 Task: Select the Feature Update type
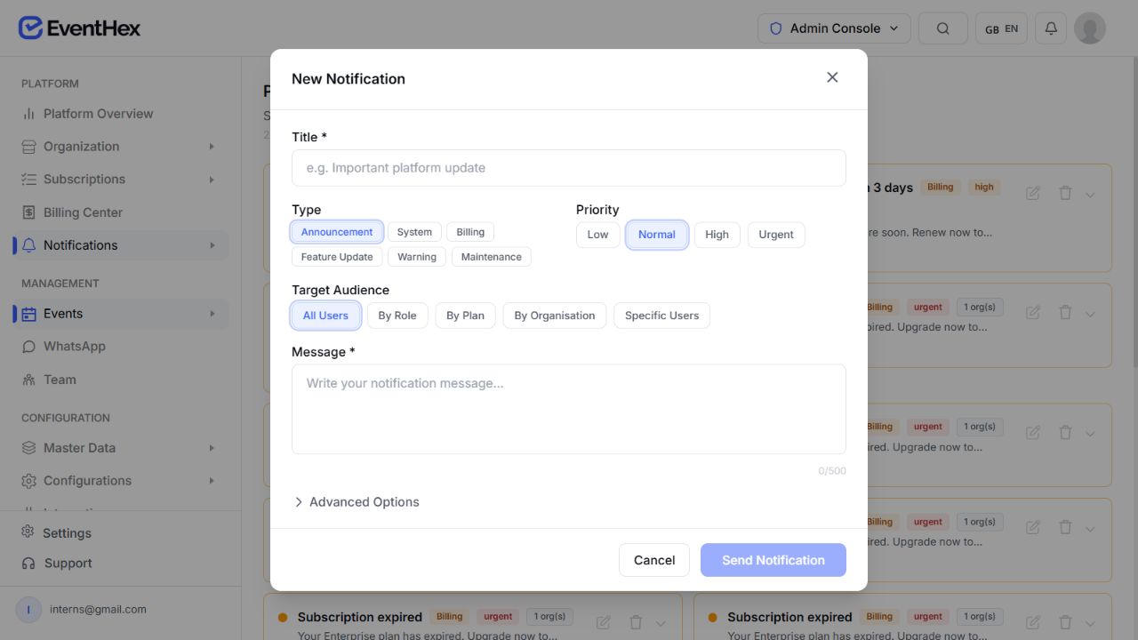337,257
